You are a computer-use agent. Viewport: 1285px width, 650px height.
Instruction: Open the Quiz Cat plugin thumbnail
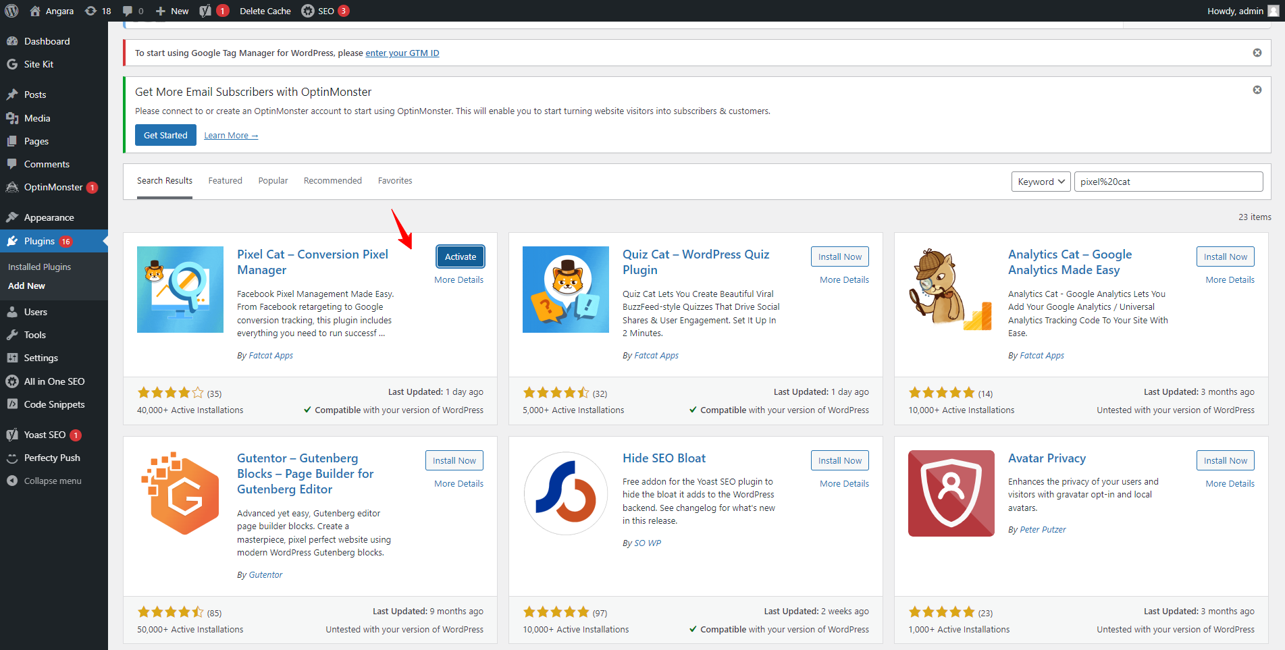[x=566, y=290]
